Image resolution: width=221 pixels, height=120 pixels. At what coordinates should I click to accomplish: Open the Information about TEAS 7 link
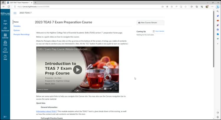click(x=47, y=111)
